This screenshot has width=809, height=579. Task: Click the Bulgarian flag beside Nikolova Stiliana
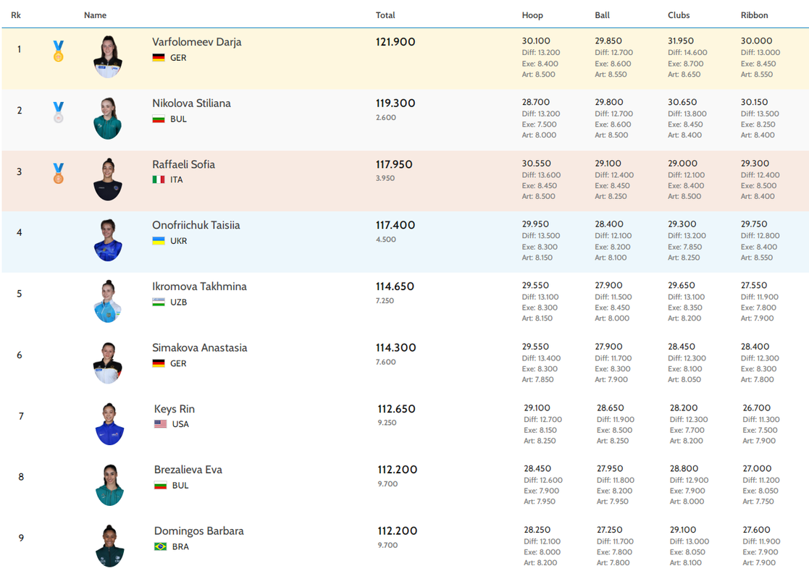tap(159, 119)
